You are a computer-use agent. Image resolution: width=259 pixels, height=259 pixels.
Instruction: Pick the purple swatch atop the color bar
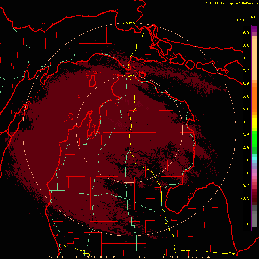tap(254, 29)
